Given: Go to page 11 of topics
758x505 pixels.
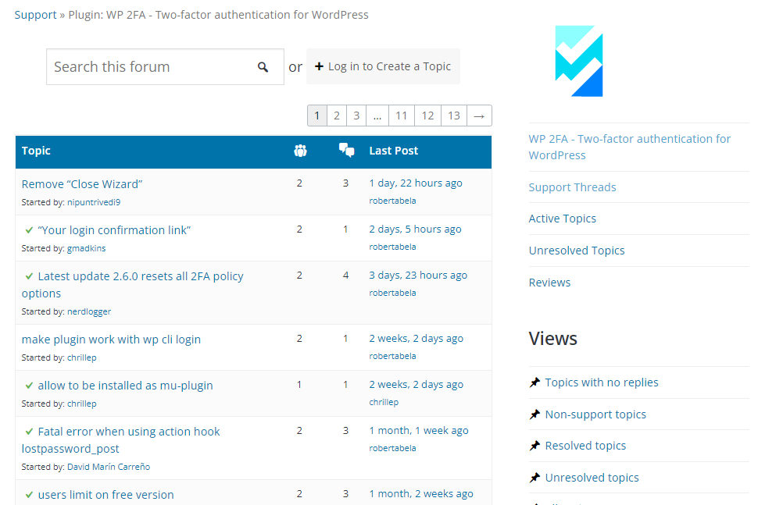Looking at the screenshot, I should [x=401, y=116].
